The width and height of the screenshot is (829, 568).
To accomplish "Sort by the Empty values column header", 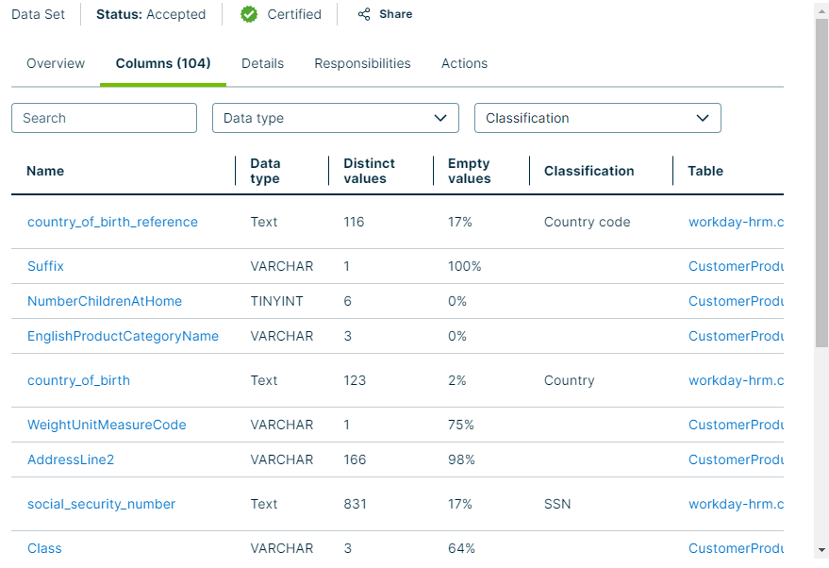I will (x=469, y=171).
